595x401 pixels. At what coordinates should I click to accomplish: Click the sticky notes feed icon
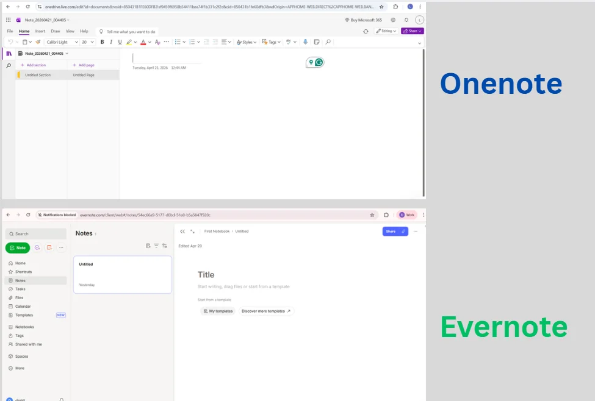coord(317,42)
